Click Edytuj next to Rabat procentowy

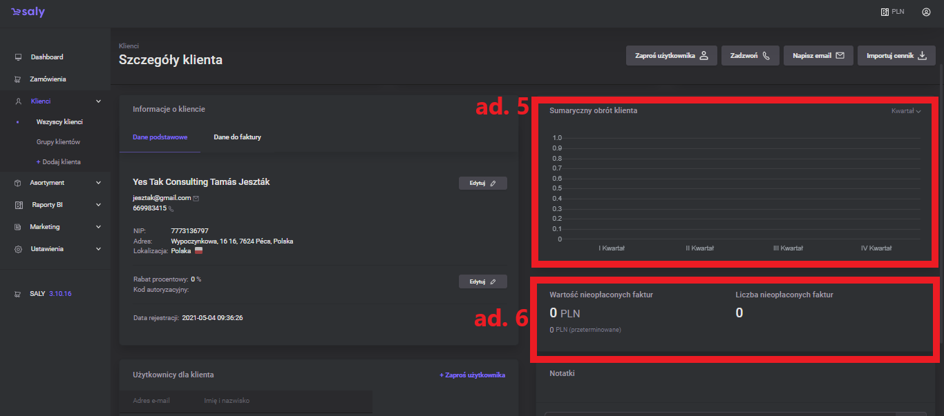click(x=482, y=281)
